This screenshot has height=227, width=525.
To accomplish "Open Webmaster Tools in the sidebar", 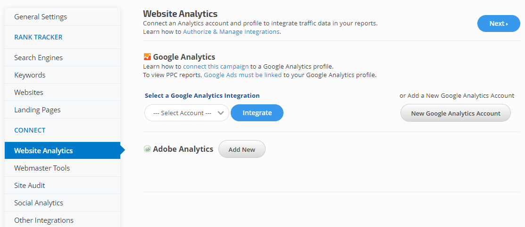I will [42, 168].
